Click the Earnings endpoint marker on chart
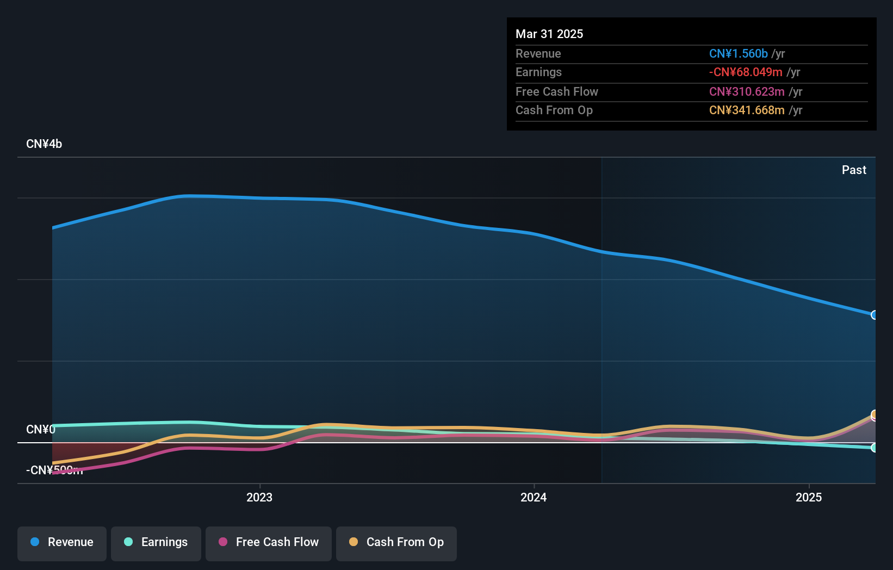This screenshot has width=893, height=570. (875, 448)
